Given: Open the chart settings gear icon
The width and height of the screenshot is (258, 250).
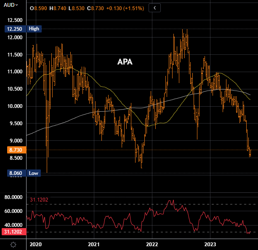Looking at the screenshot, I should (x=13, y=245).
